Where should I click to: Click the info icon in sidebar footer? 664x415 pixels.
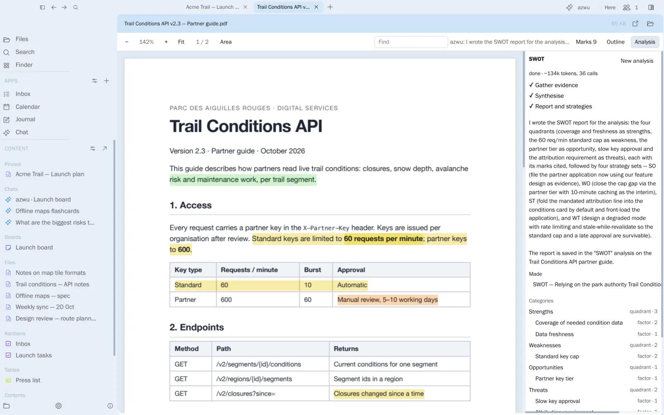click(x=110, y=406)
